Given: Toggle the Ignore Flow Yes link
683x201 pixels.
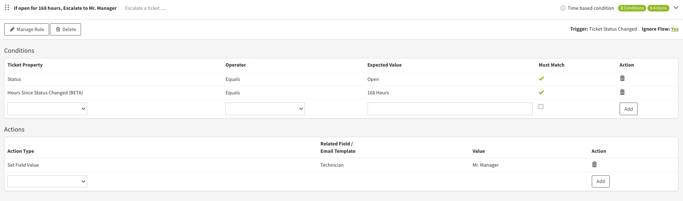Looking at the screenshot, I should [674, 29].
